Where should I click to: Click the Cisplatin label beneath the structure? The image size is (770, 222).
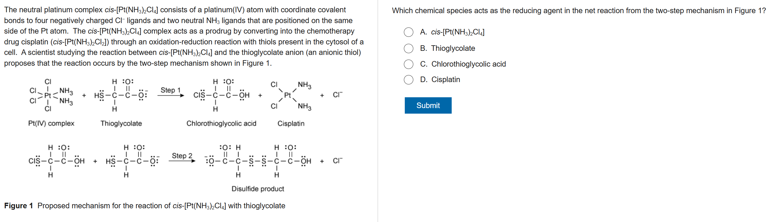pyautogui.click(x=291, y=123)
